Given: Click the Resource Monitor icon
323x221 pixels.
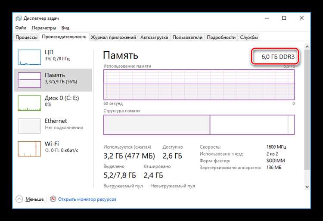Looking at the screenshot, I should click(53, 199).
